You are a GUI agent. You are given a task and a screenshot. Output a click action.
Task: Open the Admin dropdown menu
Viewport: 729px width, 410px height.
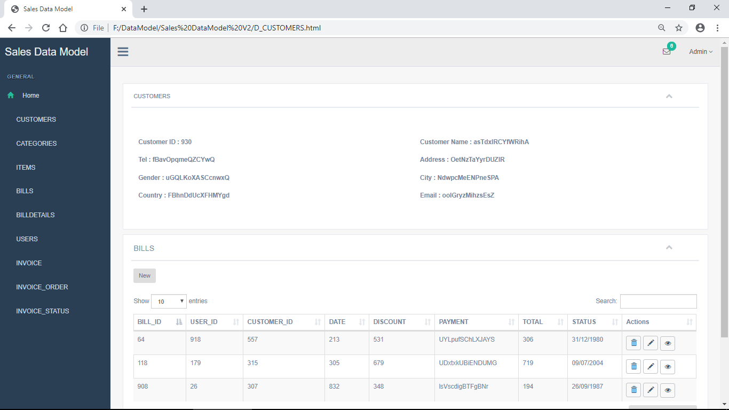700,51
